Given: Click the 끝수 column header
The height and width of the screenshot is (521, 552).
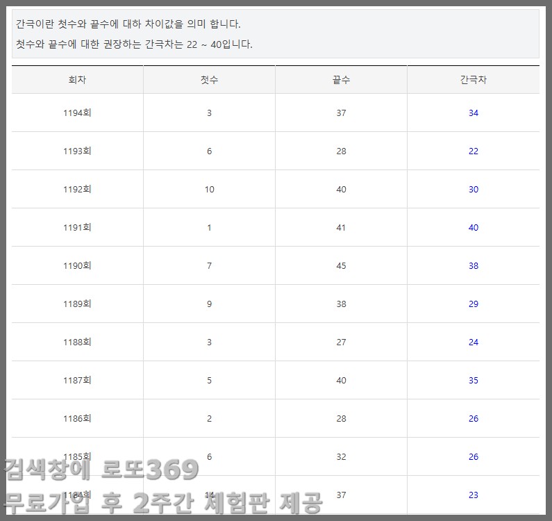Looking at the screenshot, I should point(341,80).
